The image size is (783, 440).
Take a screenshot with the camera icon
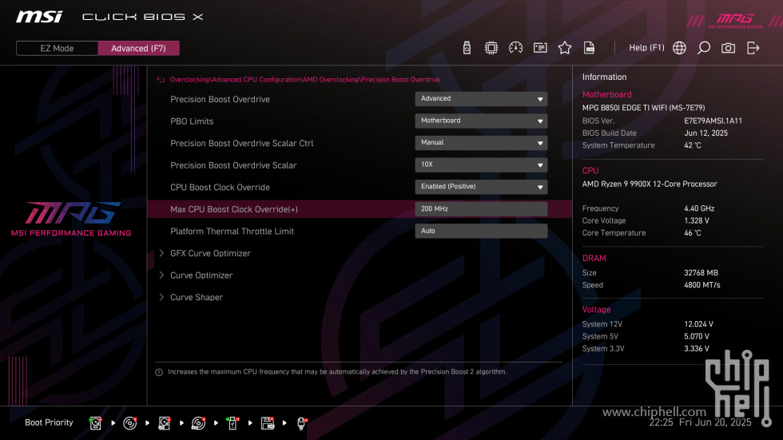coord(728,48)
